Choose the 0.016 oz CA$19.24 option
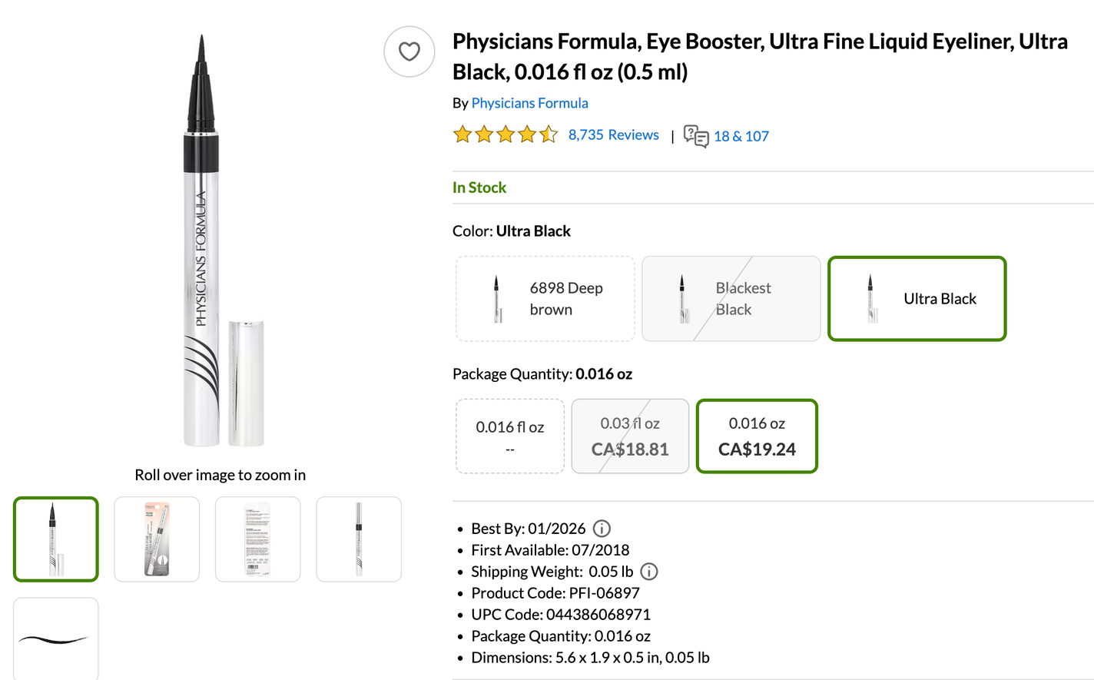Image resolution: width=1094 pixels, height=680 pixels. coord(757,436)
